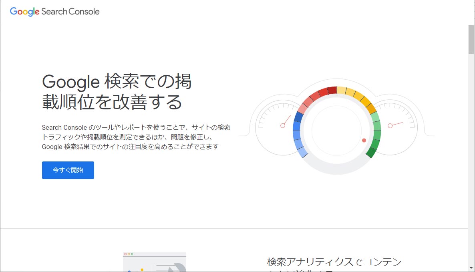Screen dimensions: 475x272
Task: Click the Google Search Console logo
Action: [54, 12]
